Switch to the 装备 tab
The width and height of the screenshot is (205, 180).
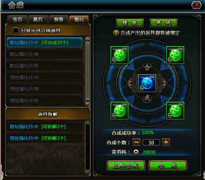[x=59, y=19]
